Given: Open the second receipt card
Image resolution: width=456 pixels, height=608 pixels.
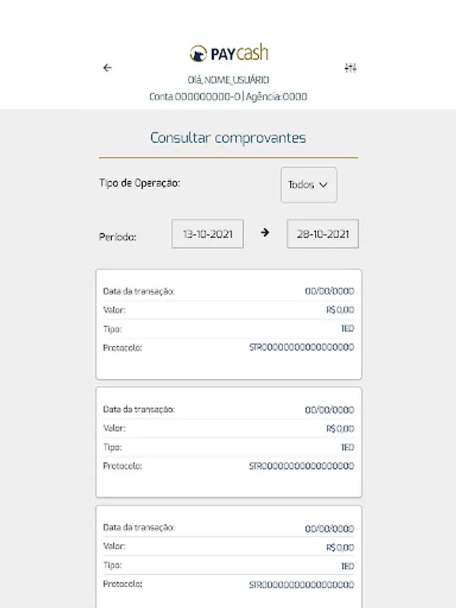Looking at the screenshot, I should pyautogui.click(x=228, y=442).
